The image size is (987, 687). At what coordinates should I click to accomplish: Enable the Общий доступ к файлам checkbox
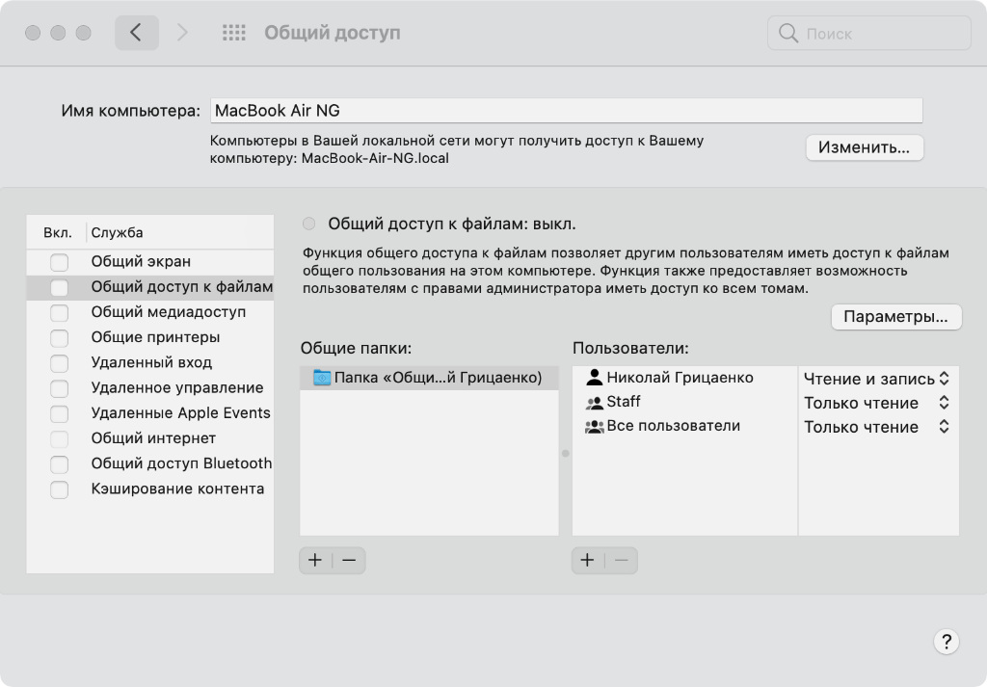pyautogui.click(x=60, y=287)
